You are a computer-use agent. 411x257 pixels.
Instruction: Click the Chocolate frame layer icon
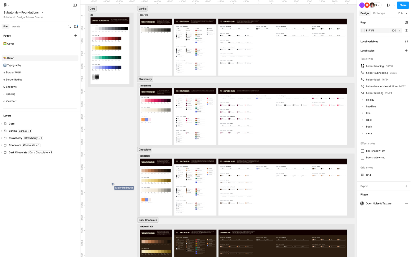pyautogui.click(x=5, y=145)
